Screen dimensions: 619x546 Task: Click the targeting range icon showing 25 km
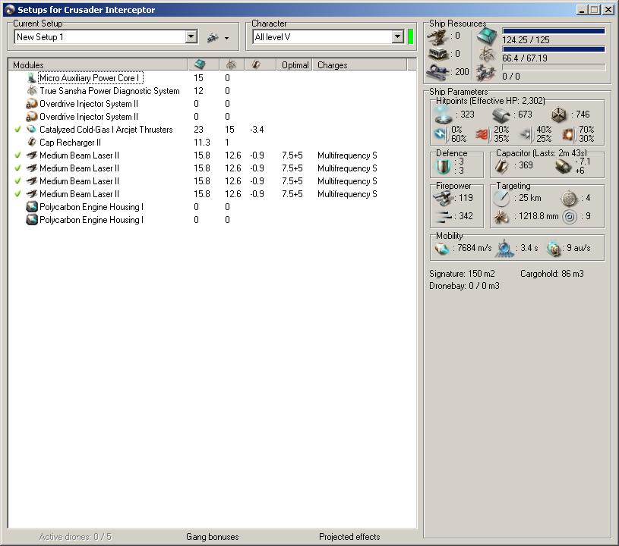[x=501, y=198]
